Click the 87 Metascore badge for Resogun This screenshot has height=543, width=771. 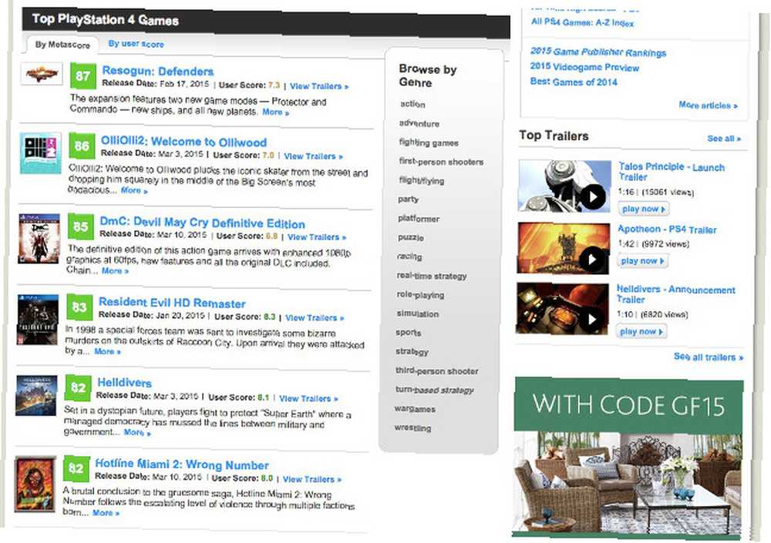coord(83,75)
